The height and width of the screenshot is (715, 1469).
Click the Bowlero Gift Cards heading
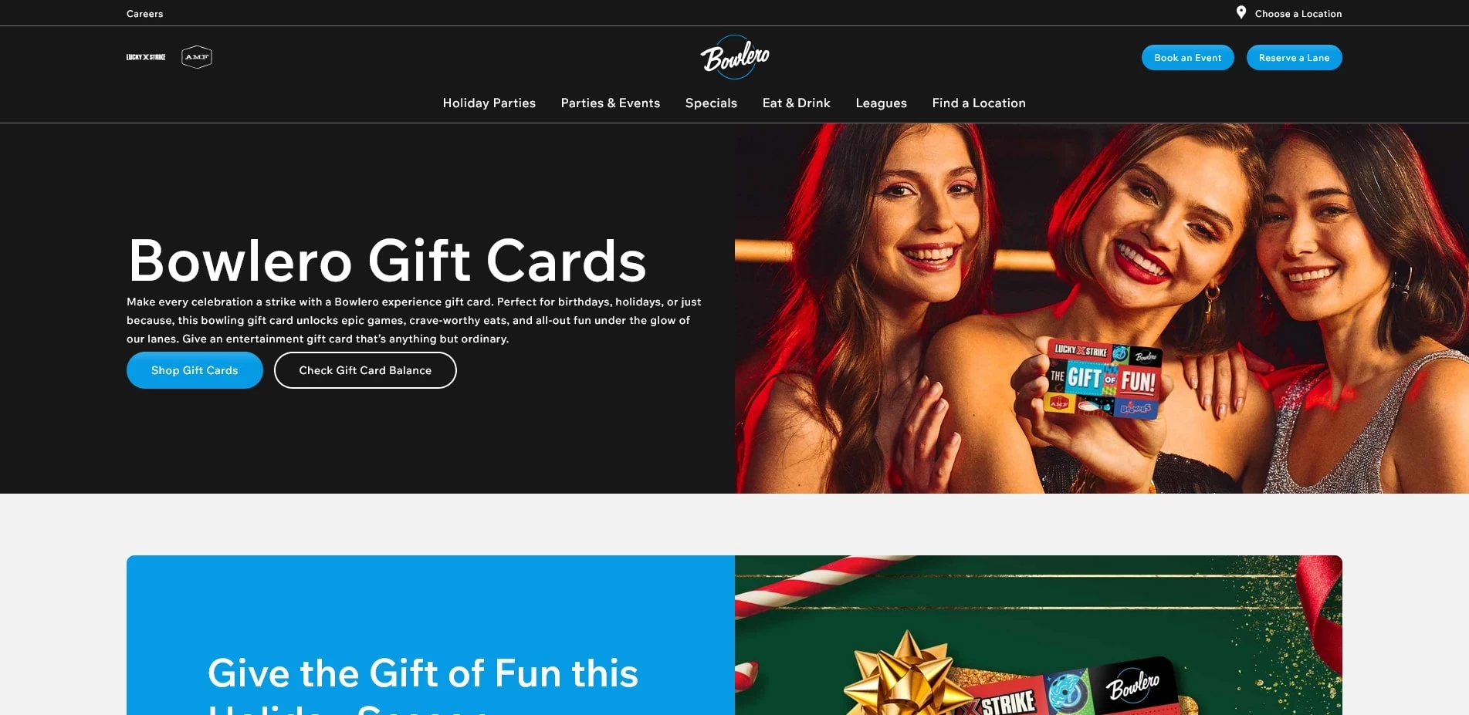tap(388, 261)
